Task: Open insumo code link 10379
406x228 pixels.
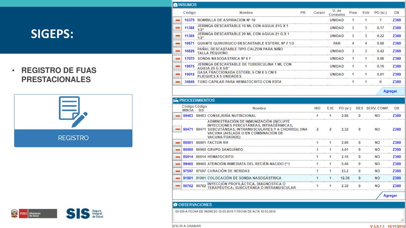Action: [x=189, y=20]
